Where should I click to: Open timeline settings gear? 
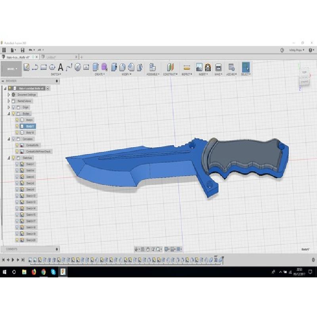point(313,260)
